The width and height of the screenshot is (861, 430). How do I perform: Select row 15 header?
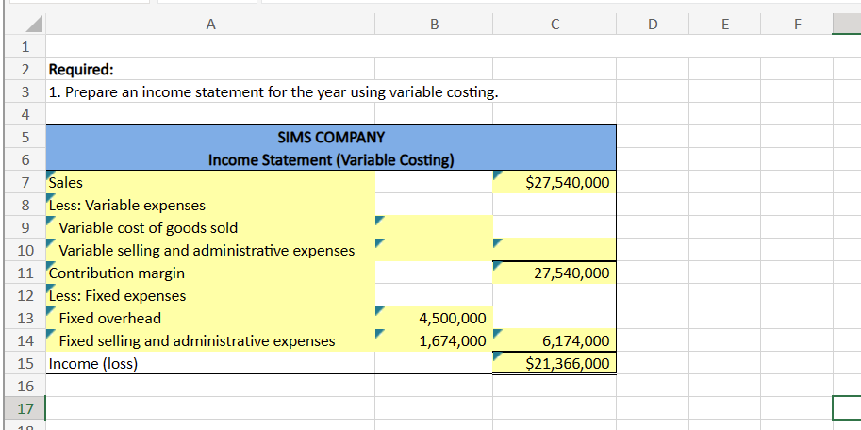click(x=25, y=364)
